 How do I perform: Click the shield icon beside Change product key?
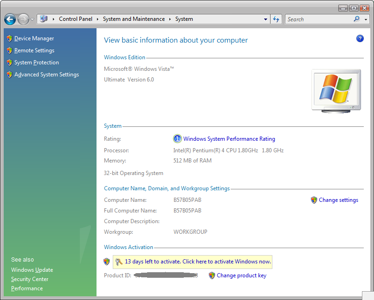tap(212, 275)
